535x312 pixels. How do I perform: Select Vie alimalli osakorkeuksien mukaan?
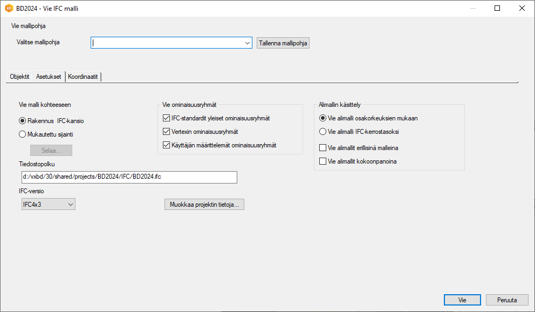[x=323, y=118]
